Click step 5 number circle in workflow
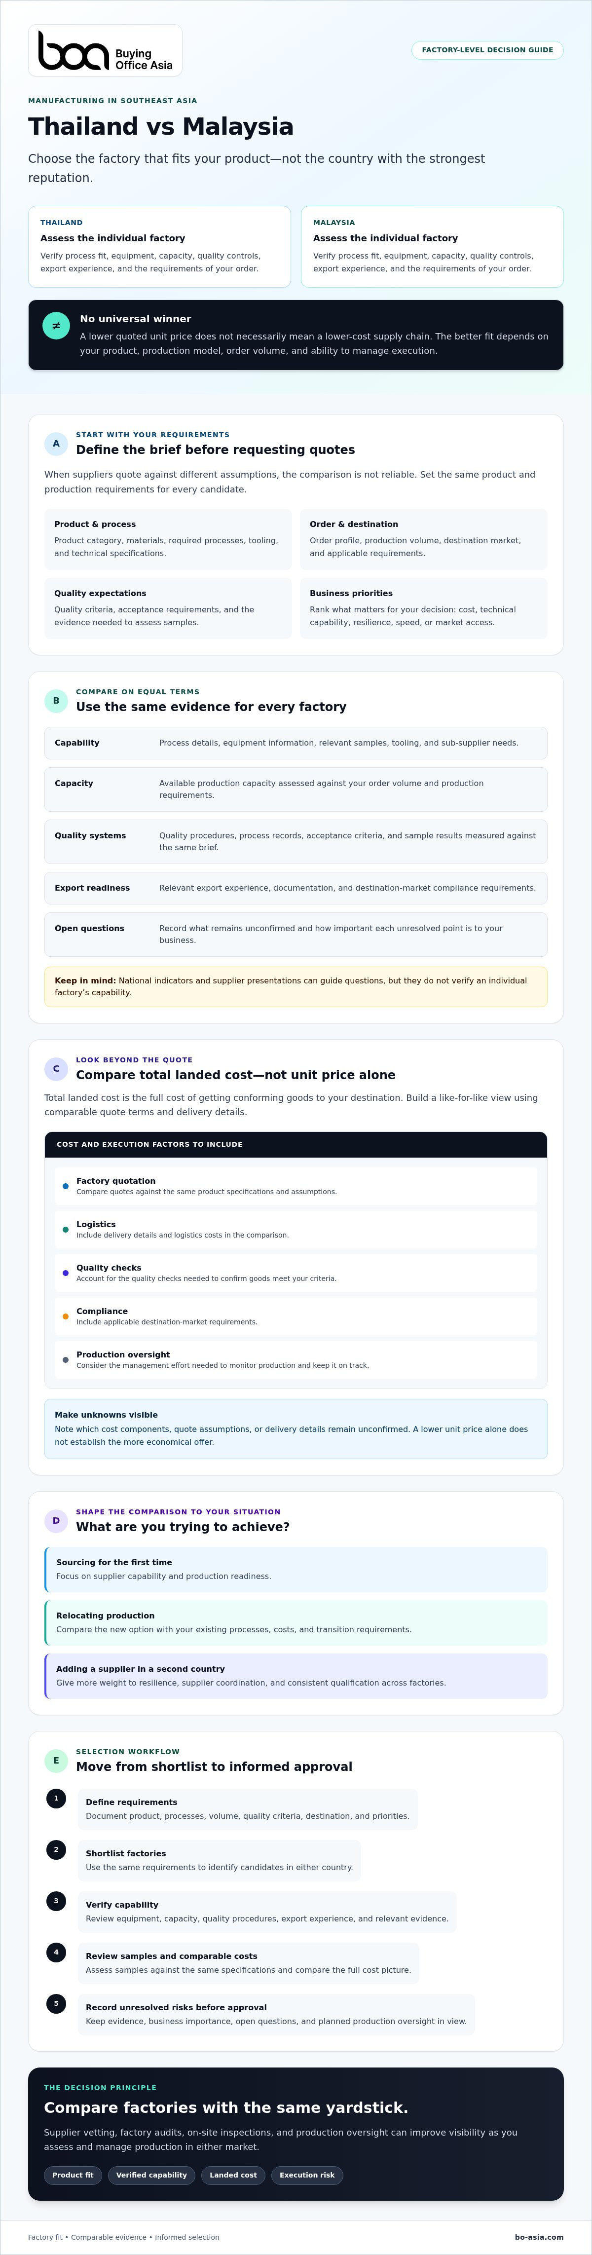592x2255 pixels. pos(56,2003)
